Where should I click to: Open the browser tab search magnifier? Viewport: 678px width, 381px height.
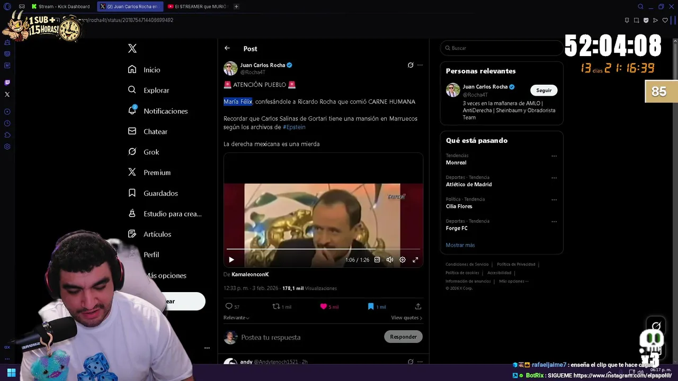pos(640,6)
